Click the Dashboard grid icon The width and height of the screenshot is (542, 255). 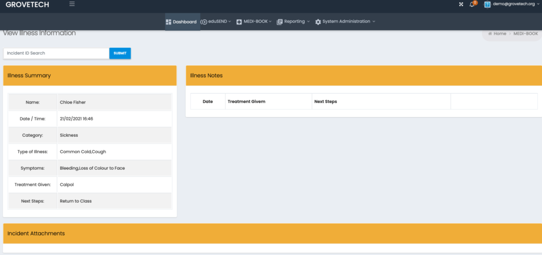coord(169,22)
